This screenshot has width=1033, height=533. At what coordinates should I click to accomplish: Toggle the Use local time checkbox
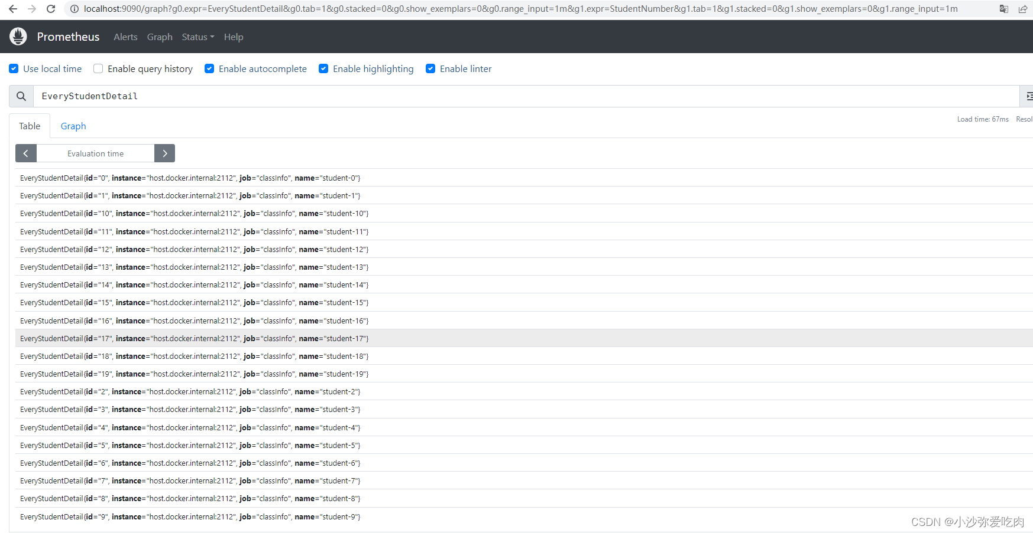[x=14, y=68]
